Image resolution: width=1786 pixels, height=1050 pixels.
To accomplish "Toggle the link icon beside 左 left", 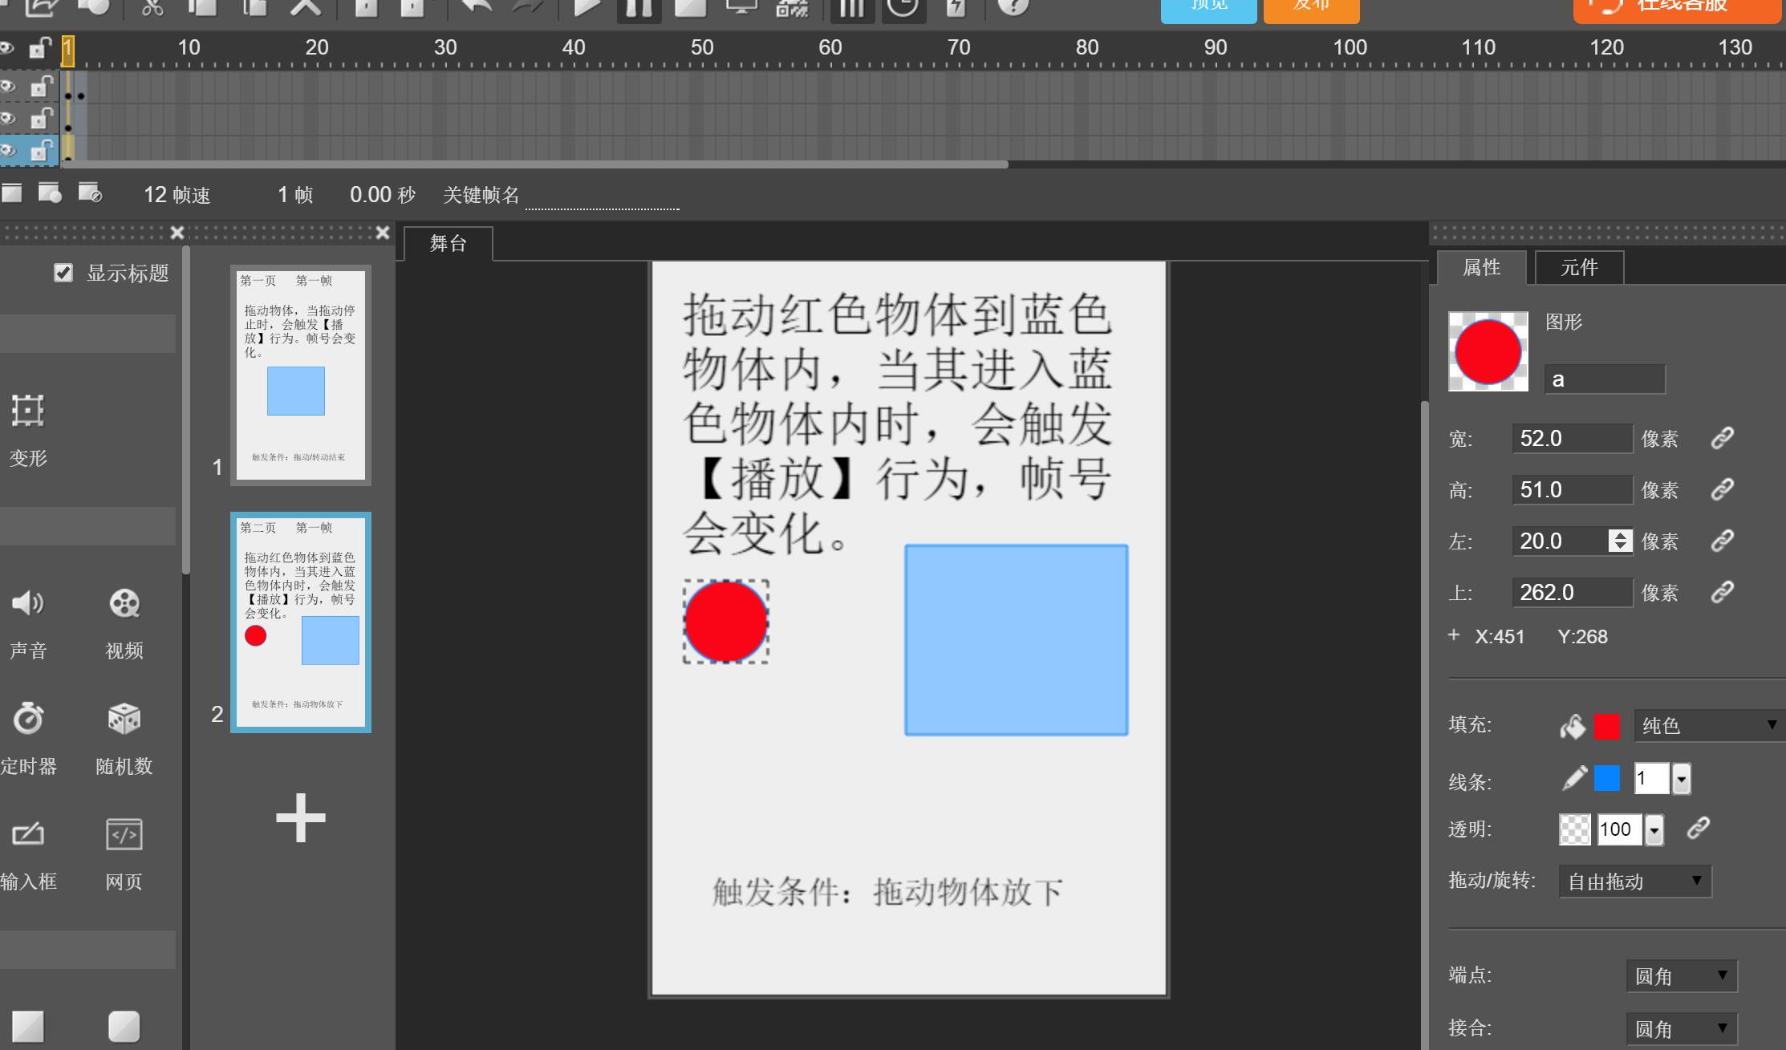I will click(1723, 541).
